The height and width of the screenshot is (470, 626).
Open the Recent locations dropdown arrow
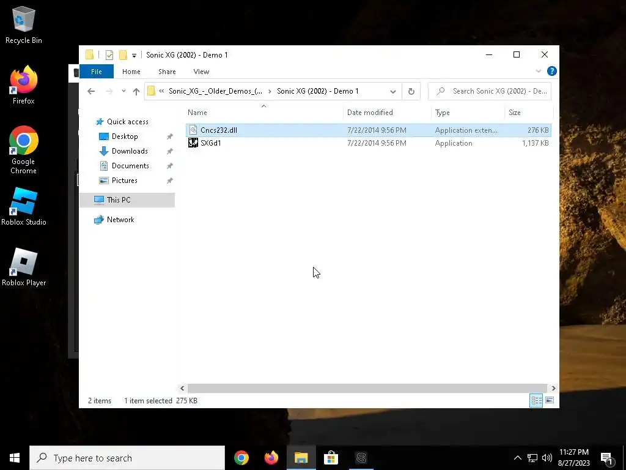point(123,91)
